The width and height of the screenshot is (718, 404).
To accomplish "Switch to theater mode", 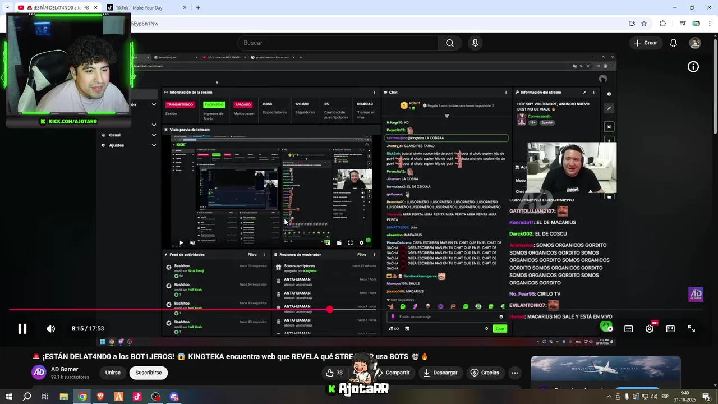I will coord(670,329).
